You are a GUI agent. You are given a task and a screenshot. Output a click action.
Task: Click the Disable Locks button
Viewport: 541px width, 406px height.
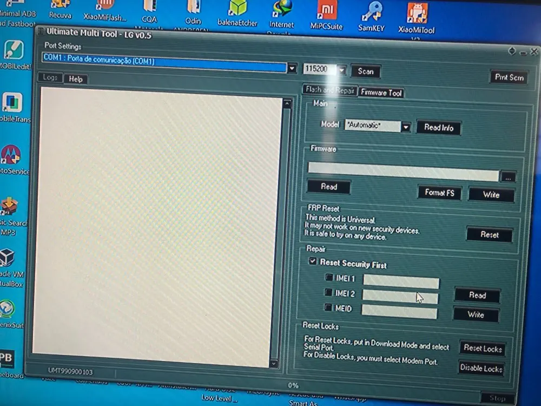[x=481, y=368]
